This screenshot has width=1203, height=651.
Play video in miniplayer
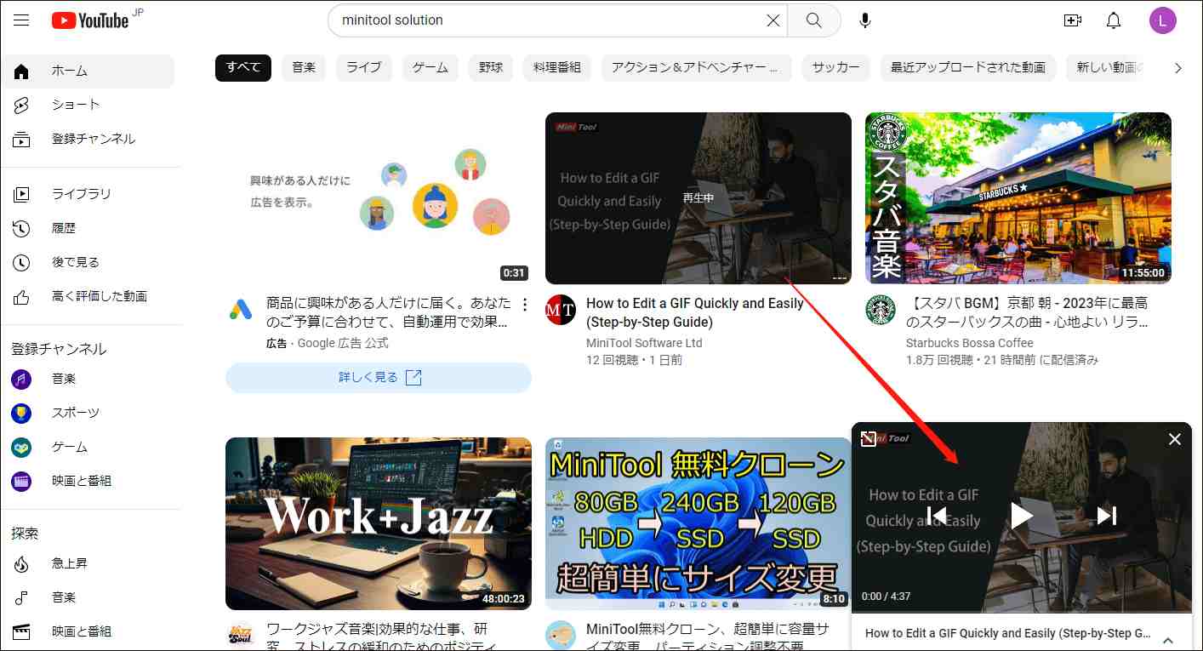point(1022,515)
